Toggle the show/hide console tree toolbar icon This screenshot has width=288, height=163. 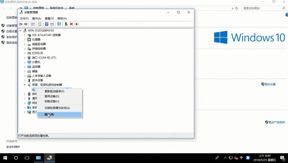click(x=33, y=24)
